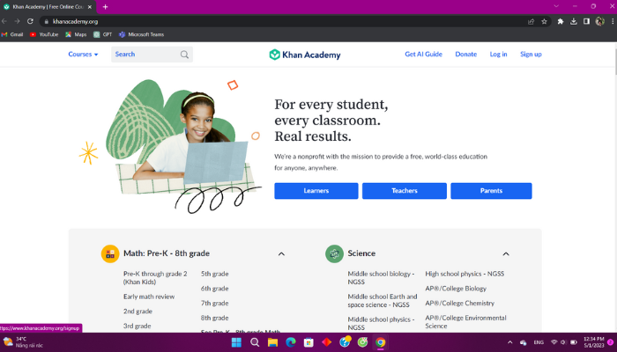Screen dimensions: 617x352
Task: Open High school physics - NGSS
Action: point(465,274)
